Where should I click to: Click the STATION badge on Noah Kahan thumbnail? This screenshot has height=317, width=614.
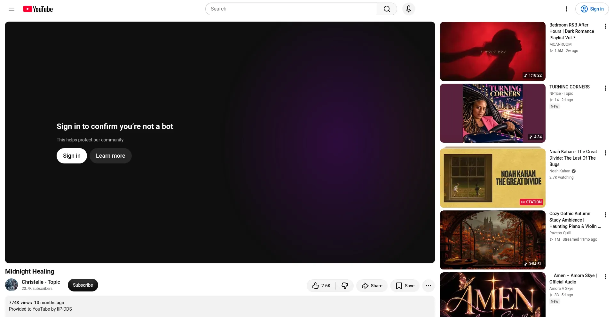(531, 202)
